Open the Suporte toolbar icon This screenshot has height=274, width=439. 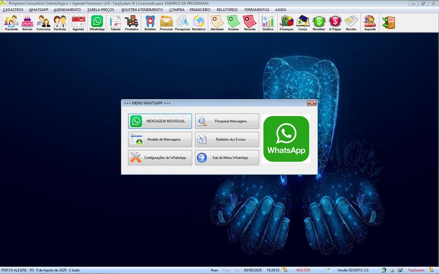click(370, 22)
